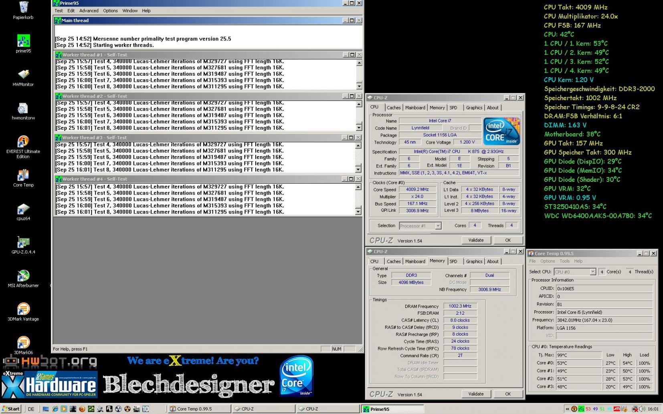Open the Edit menu in Prime95
The width and height of the screenshot is (663, 414).
[x=71, y=11]
